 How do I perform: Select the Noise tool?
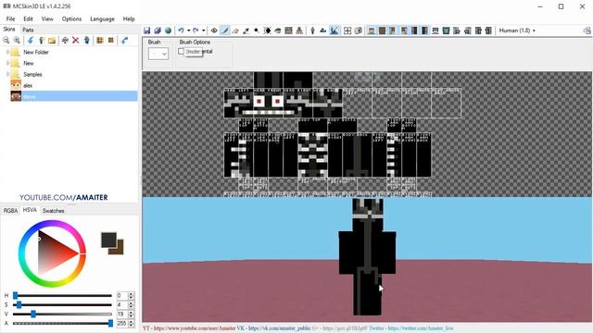pos(288,31)
